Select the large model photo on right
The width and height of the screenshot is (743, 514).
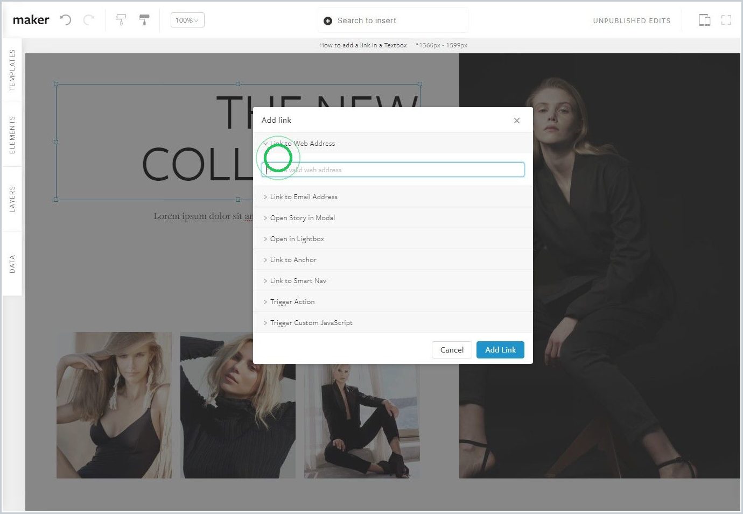pos(600,266)
